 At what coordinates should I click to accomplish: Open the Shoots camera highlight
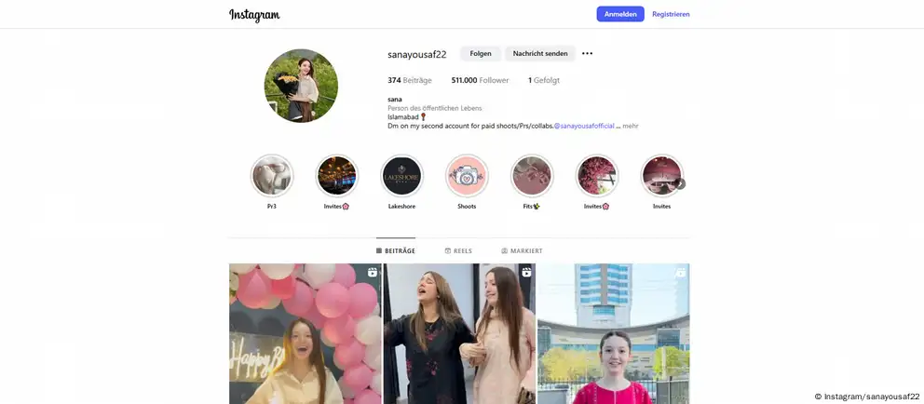pos(467,176)
